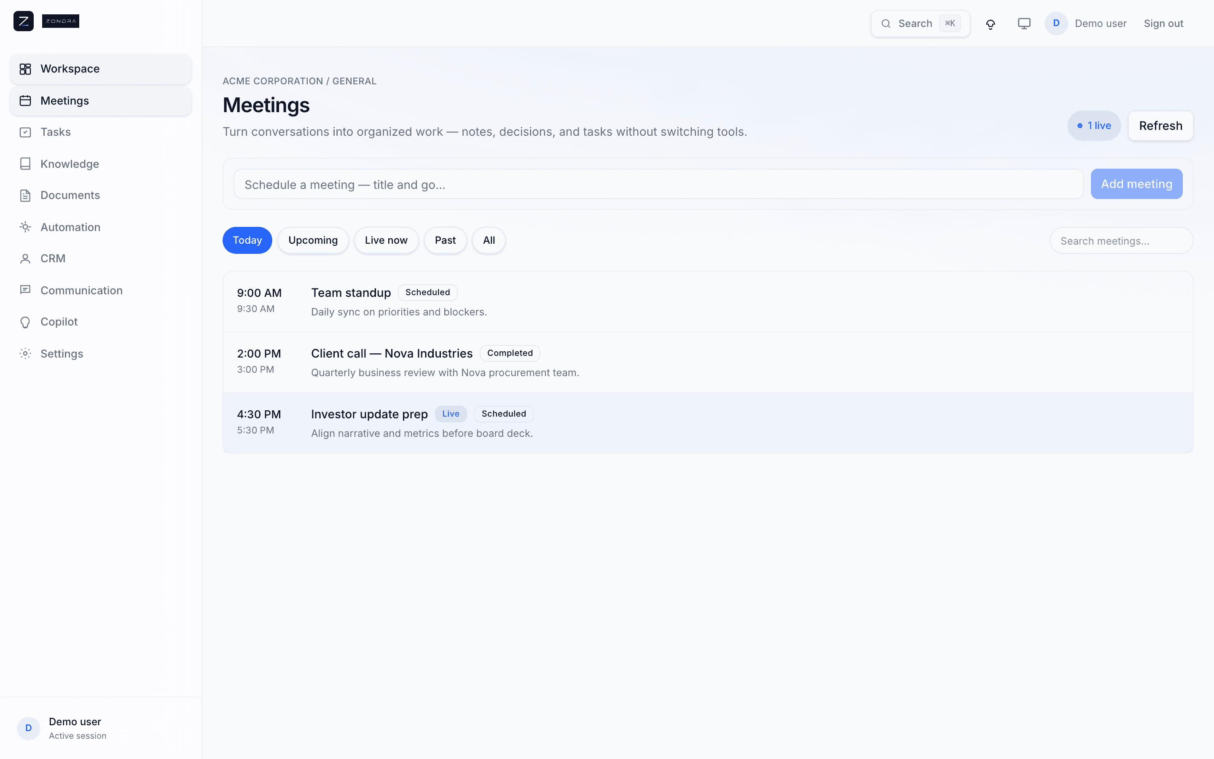Screen dimensions: 1214x759
Task: Click the D avatar at sidebar bottom
Action: [x=29, y=728]
